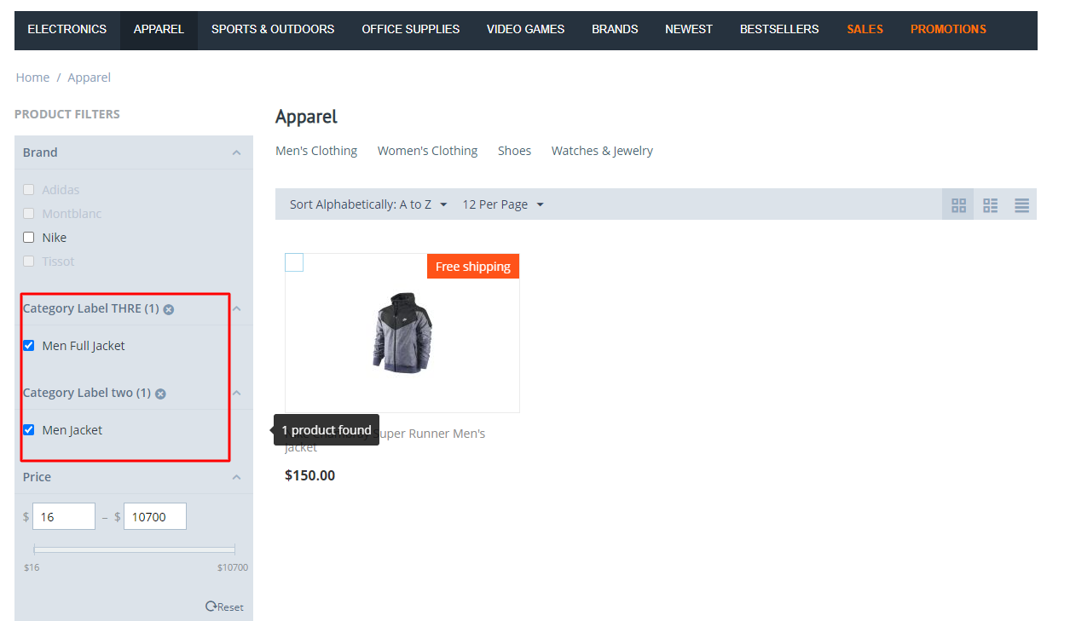Click the Reset filters icon

211,607
